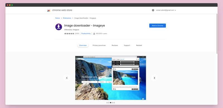Click the breadcrumb chevron after Home
Image resolution: width=223 pixels, height=108 pixels.
pos(61,18)
